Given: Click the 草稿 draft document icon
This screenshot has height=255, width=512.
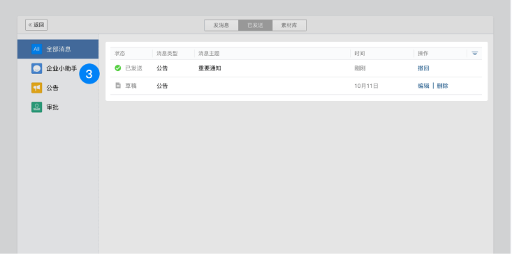Looking at the screenshot, I should click(x=118, y=86).
